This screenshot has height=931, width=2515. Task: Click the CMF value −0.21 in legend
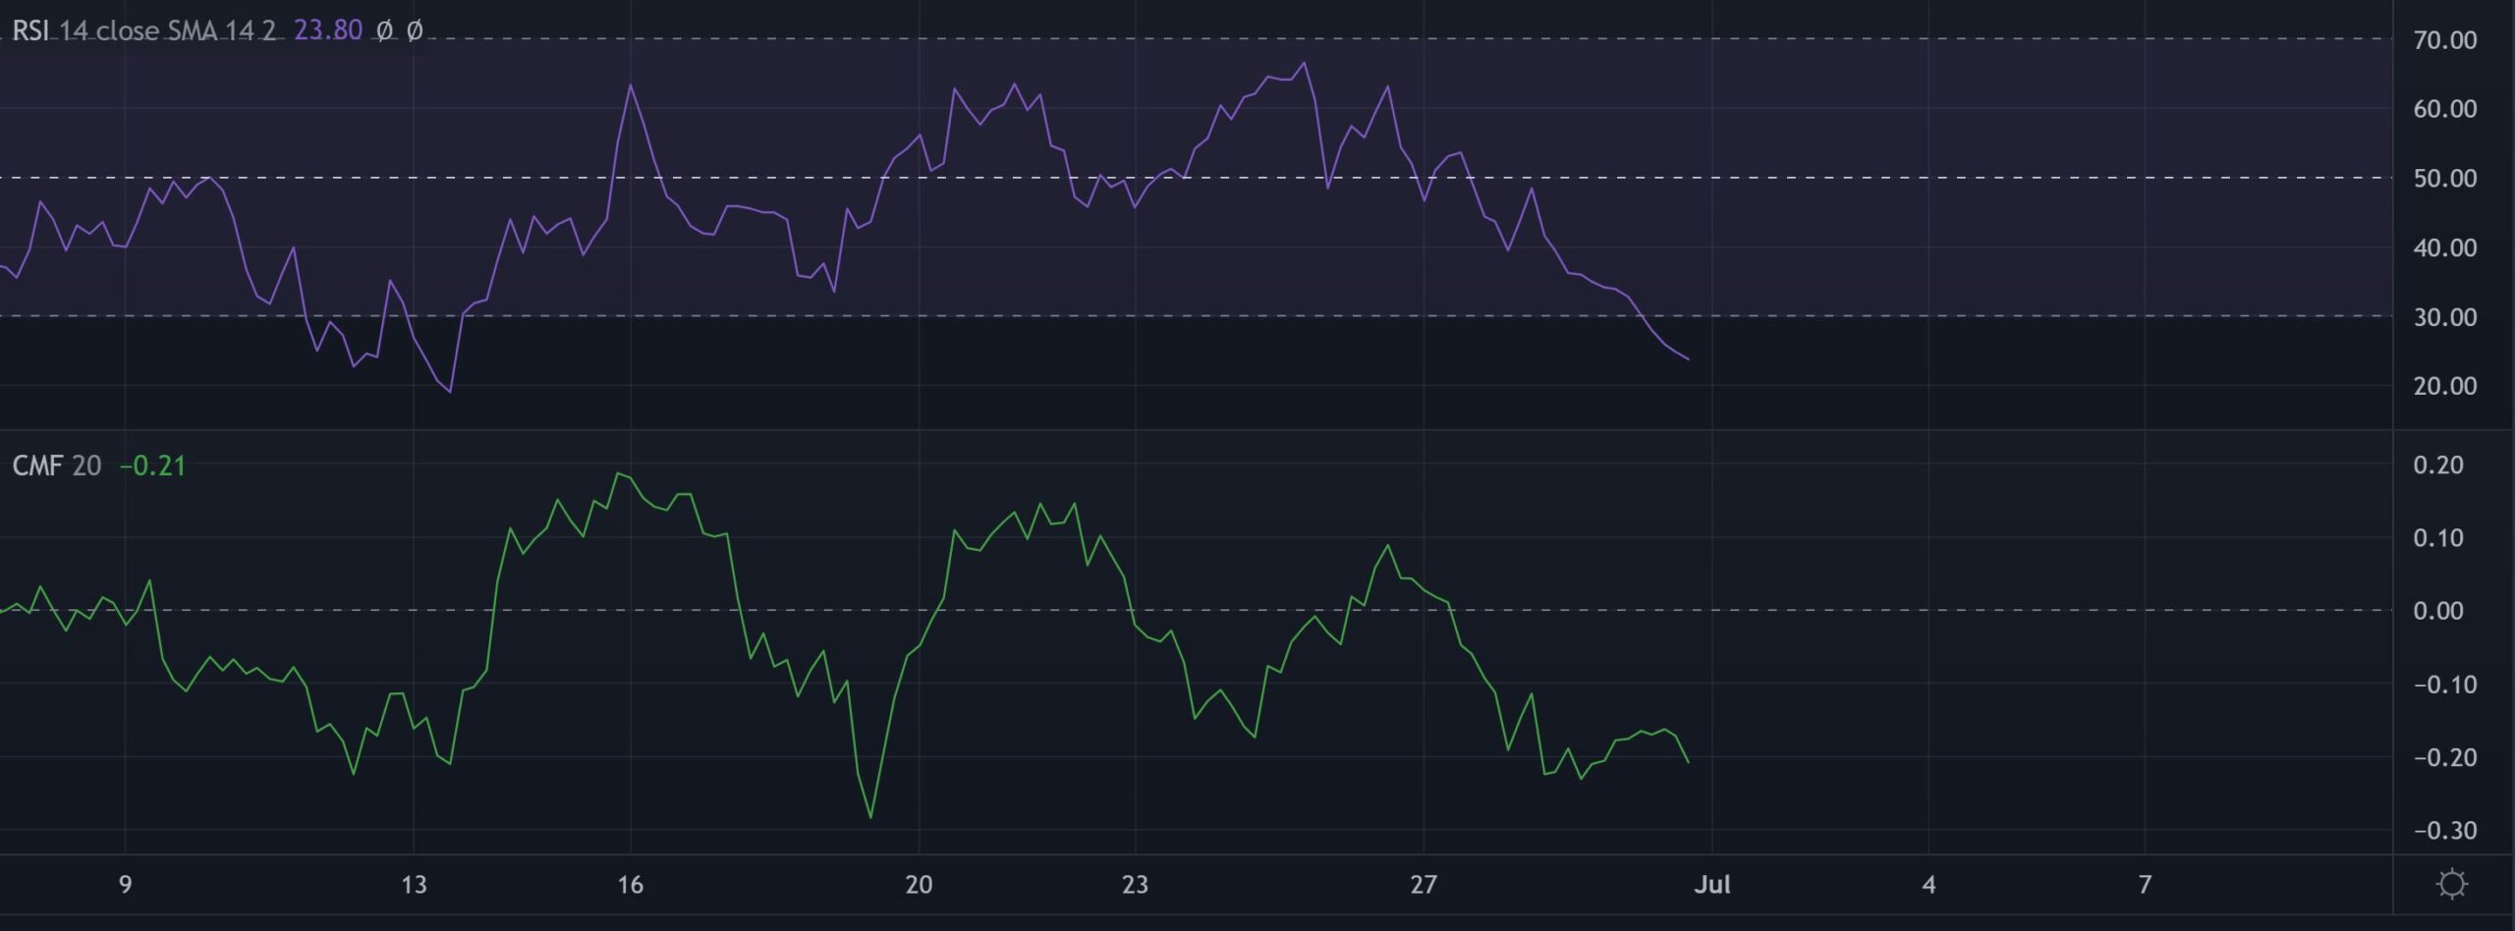[152, 465]
